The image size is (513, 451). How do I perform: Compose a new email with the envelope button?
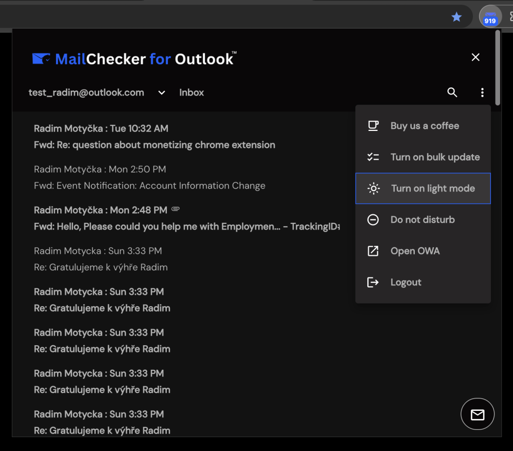pos(477,414)
